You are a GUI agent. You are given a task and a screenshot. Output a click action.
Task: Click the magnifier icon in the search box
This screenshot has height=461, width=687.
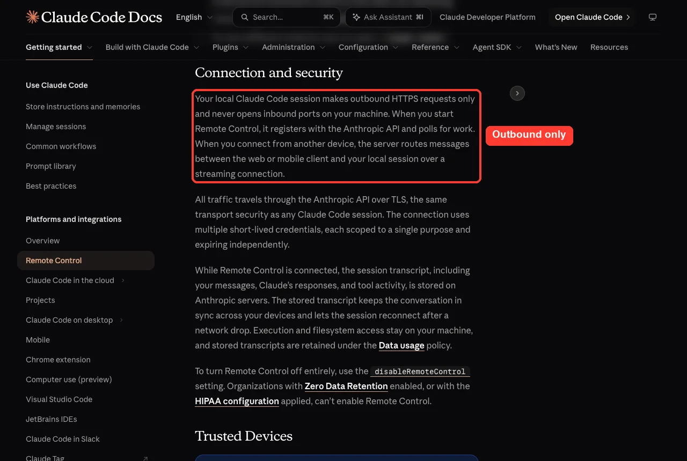245,17
